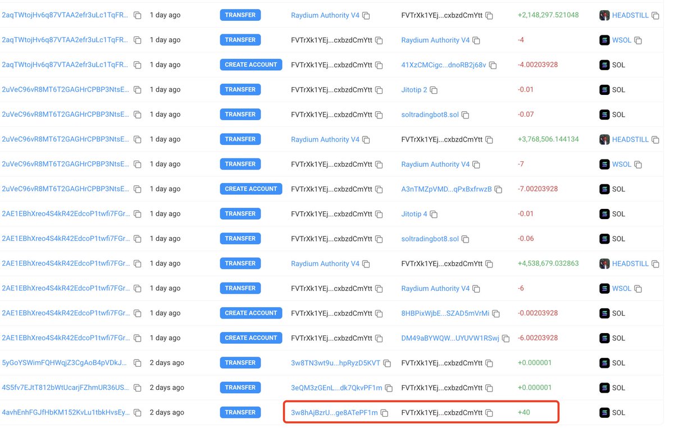Viewport: 674px width, 428px height.
Task: Copy icon beside 3eQM3zGEnL...dk7QkvPF1m address
Action: tap(389, 388)
